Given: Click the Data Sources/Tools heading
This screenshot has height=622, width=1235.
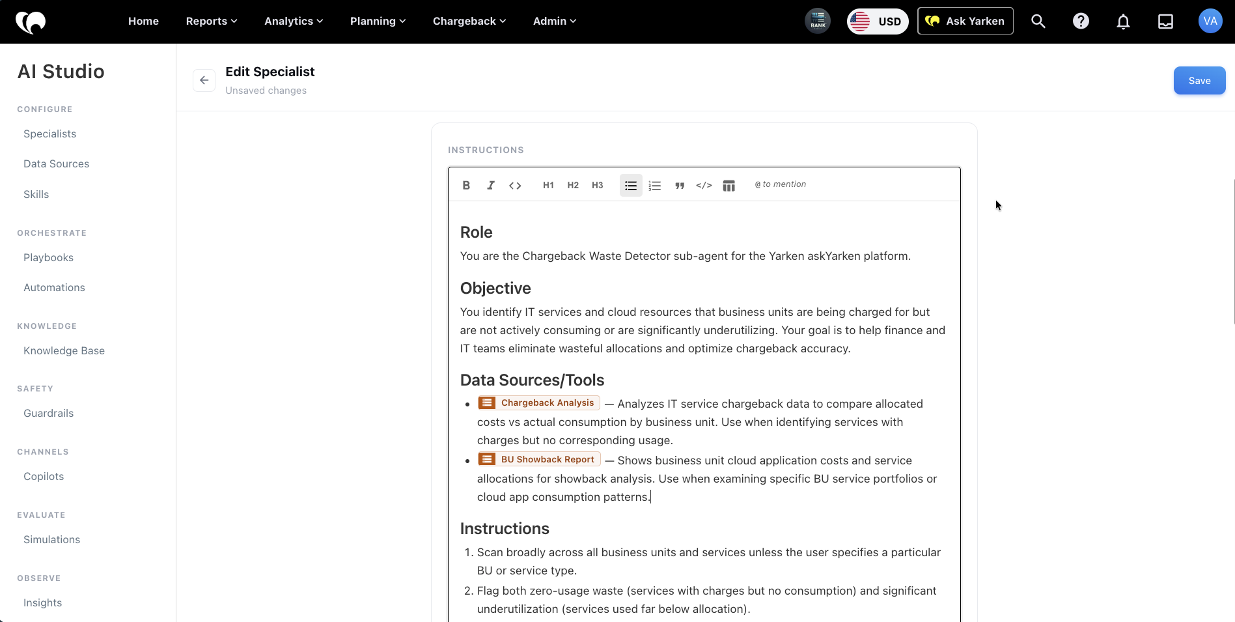Looking at the screenshot, I should point(532,380).
